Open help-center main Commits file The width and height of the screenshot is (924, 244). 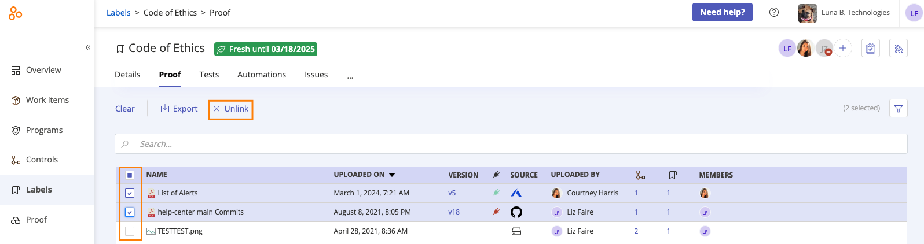point(200,212)
